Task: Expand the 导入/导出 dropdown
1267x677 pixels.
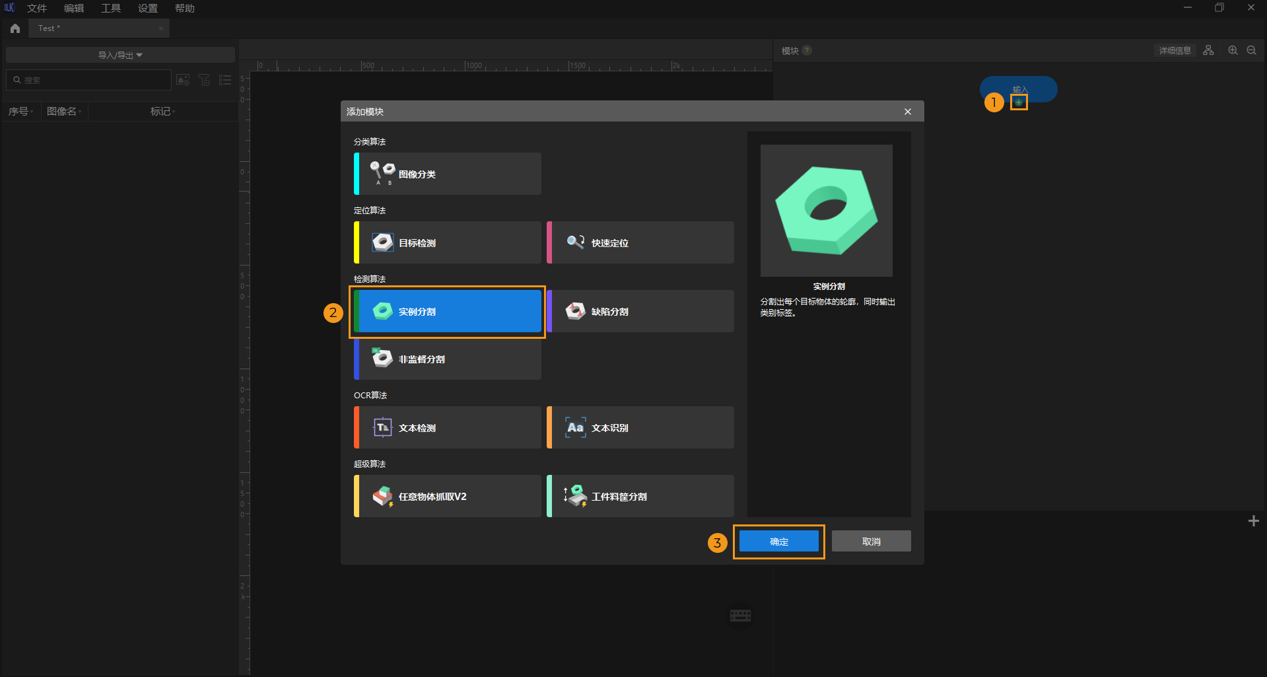Action: pos(120,55)
